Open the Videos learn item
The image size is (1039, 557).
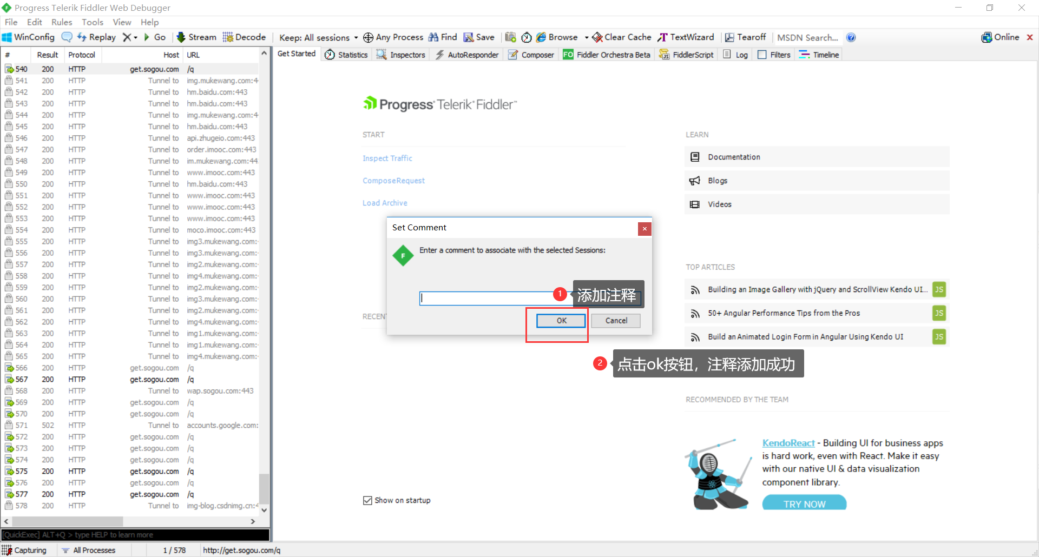pyautogui.click(x=817, y=204)
